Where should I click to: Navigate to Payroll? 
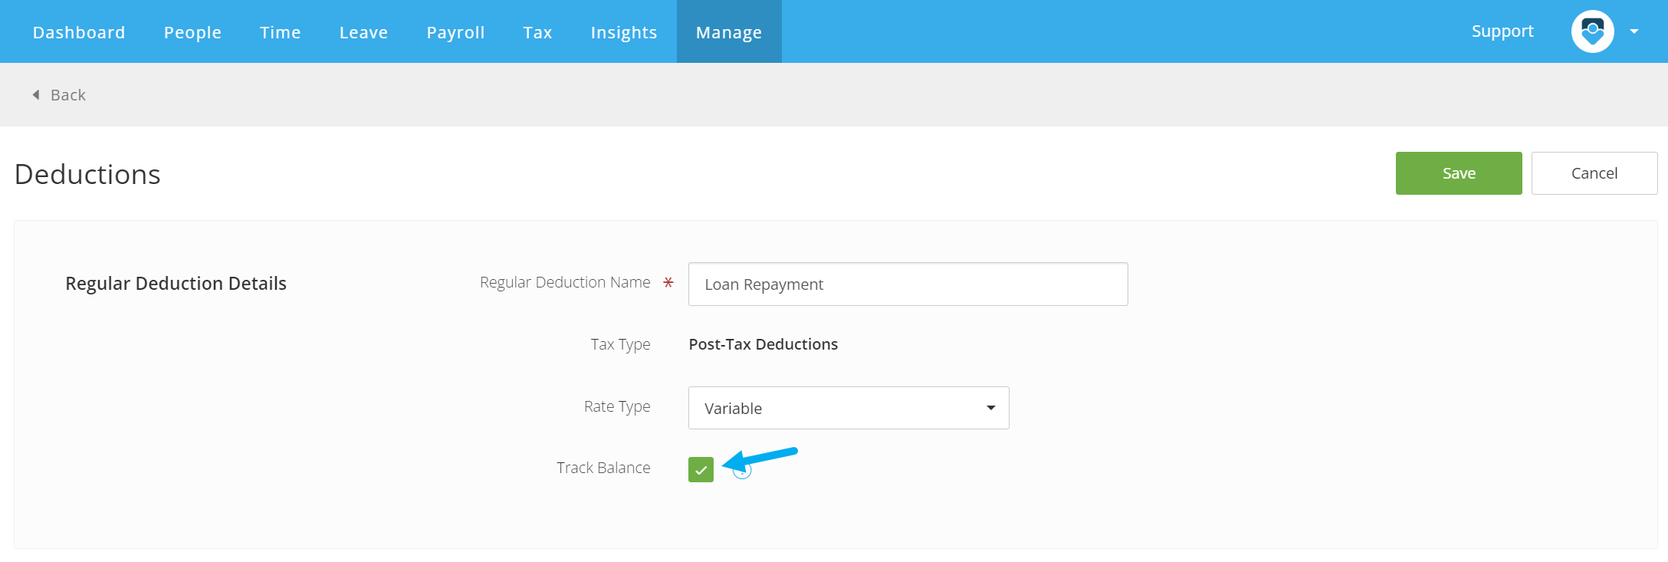(456, 32)
